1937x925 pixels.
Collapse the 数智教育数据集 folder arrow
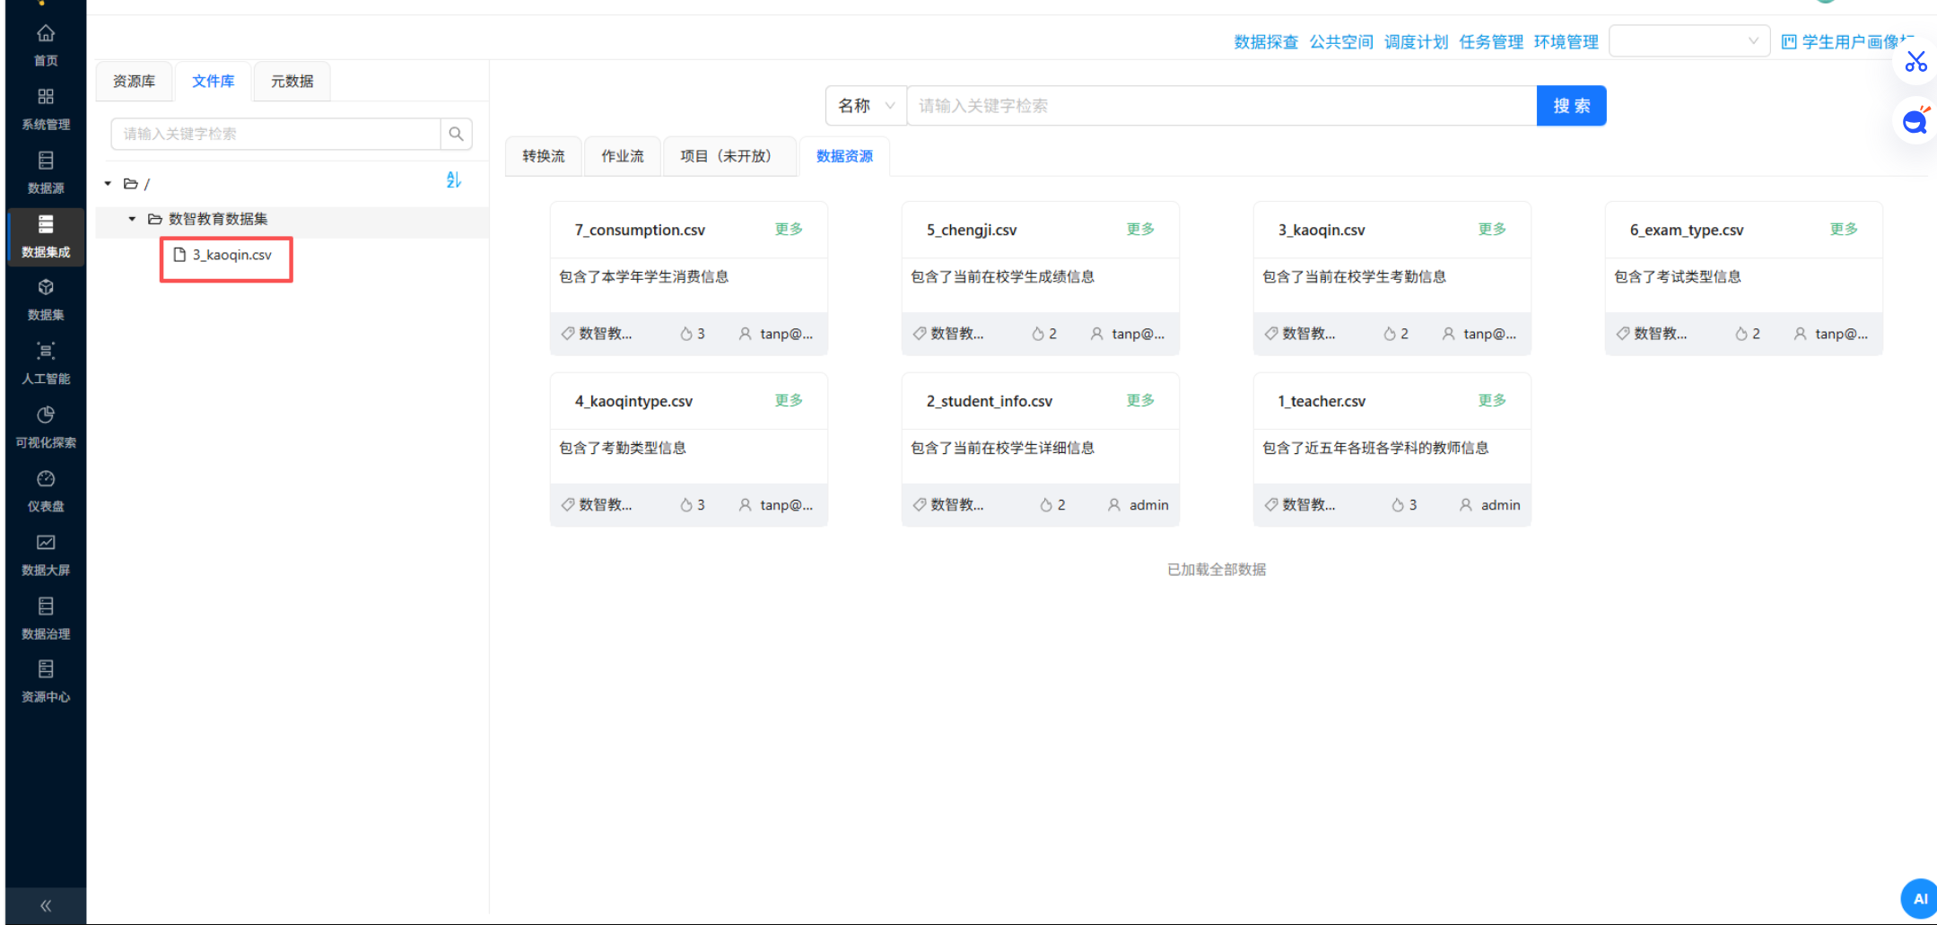(132, 219)
